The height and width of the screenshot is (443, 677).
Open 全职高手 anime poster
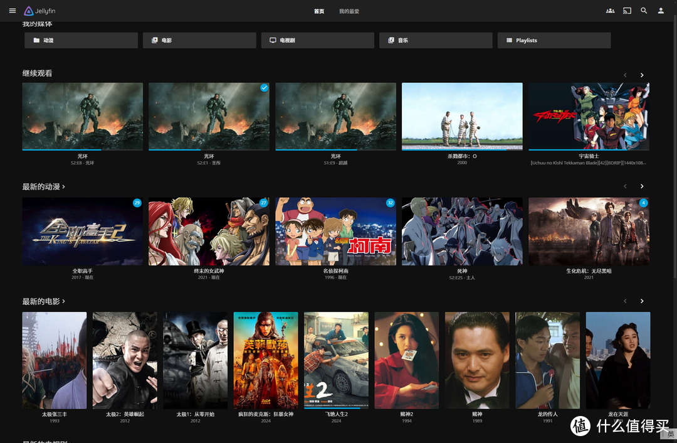[x=83, y=231]
